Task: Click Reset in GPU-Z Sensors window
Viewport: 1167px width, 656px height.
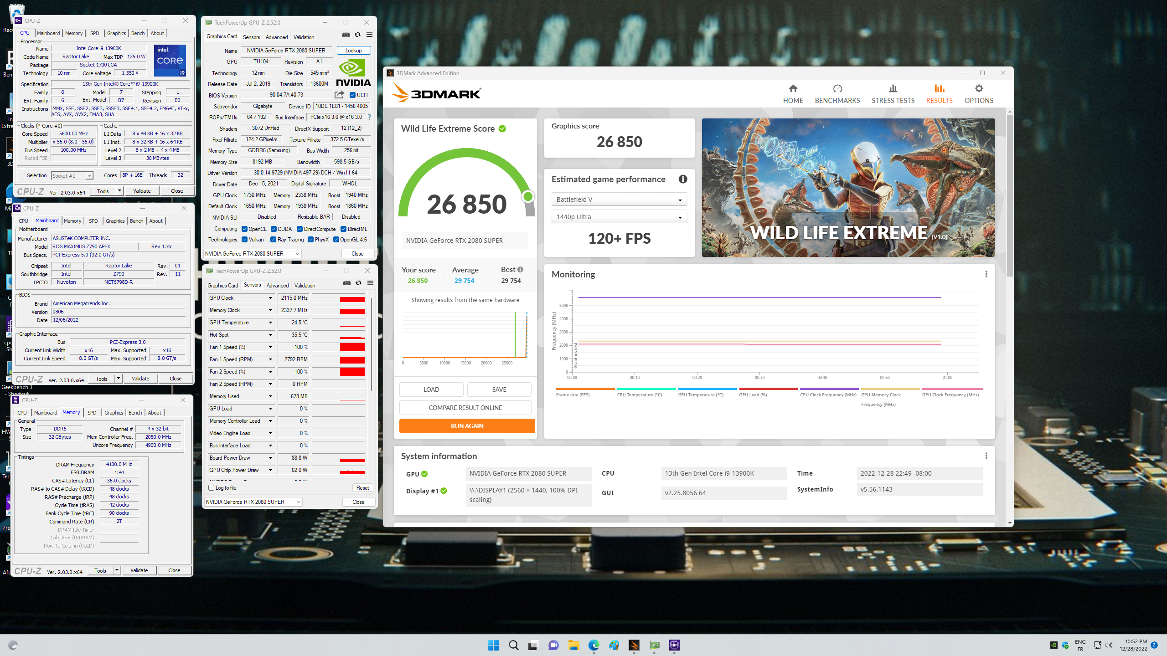Action: (362, 488)
